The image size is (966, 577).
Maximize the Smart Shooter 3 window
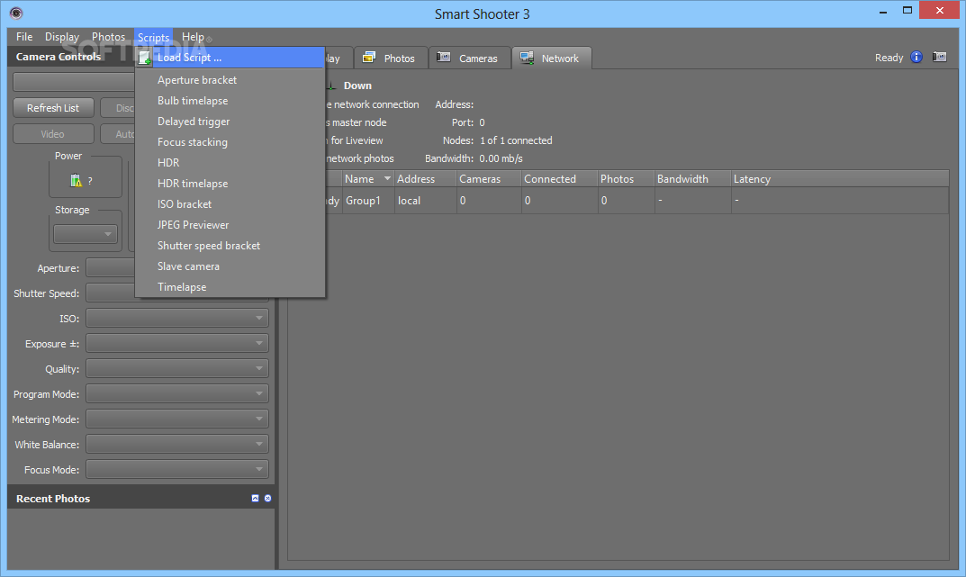907,11
